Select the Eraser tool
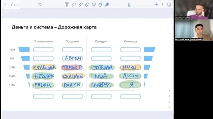Image resolution: width=213 pixels, height=119 pixels. coord(87,5)
